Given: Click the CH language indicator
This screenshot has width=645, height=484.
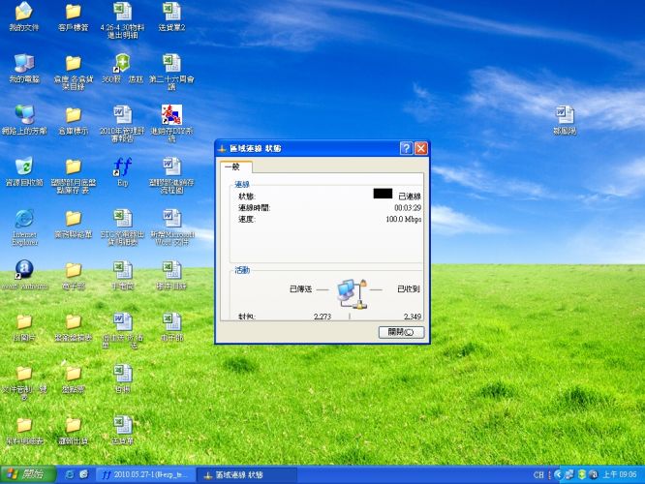Looking at the screenshot, I should pos(538,475).
